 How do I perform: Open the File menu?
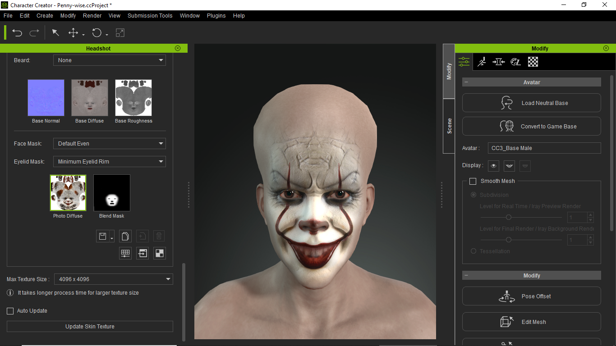pos(8,15)
